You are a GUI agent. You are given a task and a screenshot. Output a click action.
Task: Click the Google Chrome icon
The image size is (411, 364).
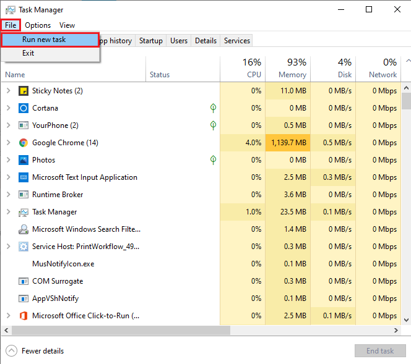pyautogui.click(x=24, y=143)
